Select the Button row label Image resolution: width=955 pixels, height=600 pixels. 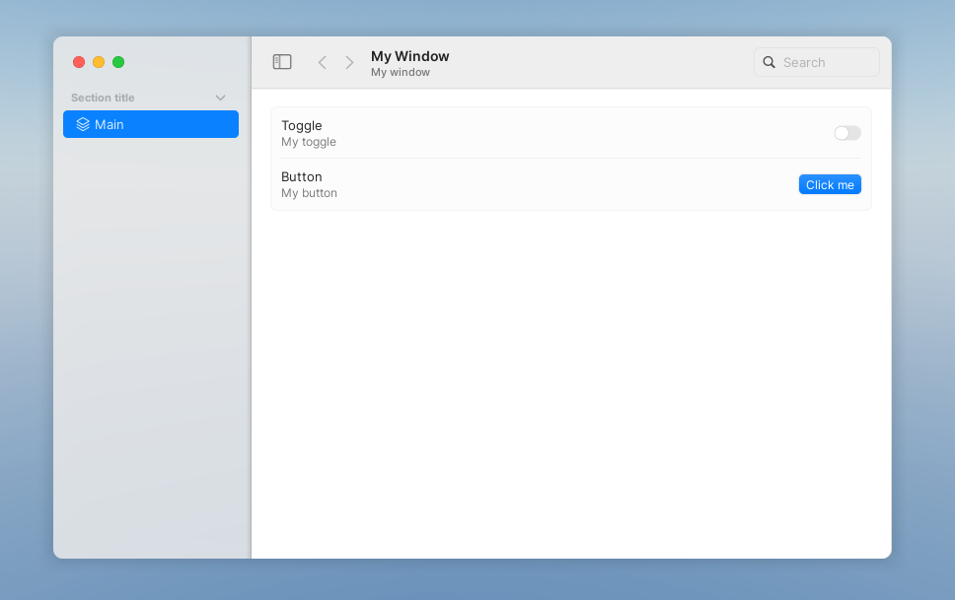click(302, 176)
